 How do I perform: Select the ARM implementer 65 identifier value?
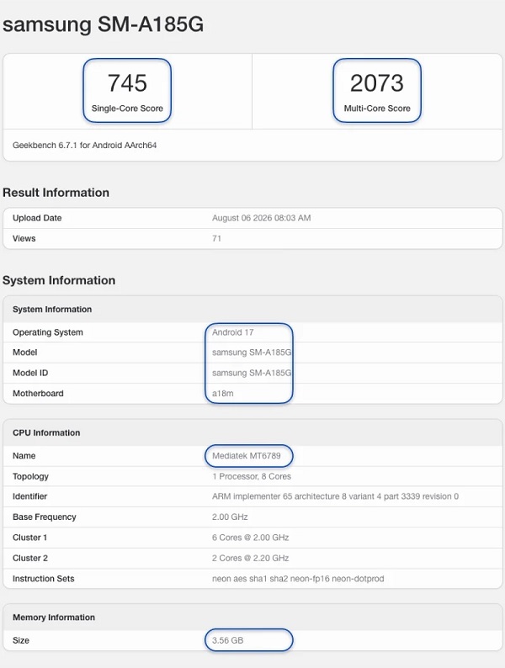(x=335, y=496)
